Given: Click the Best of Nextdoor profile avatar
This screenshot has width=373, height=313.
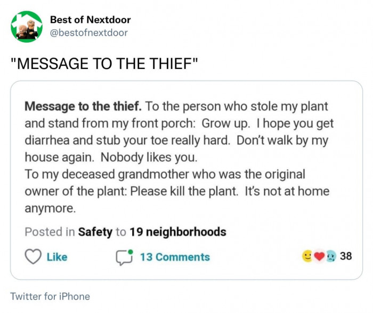Looking at the screenshot, I should [x=27, y=26].
